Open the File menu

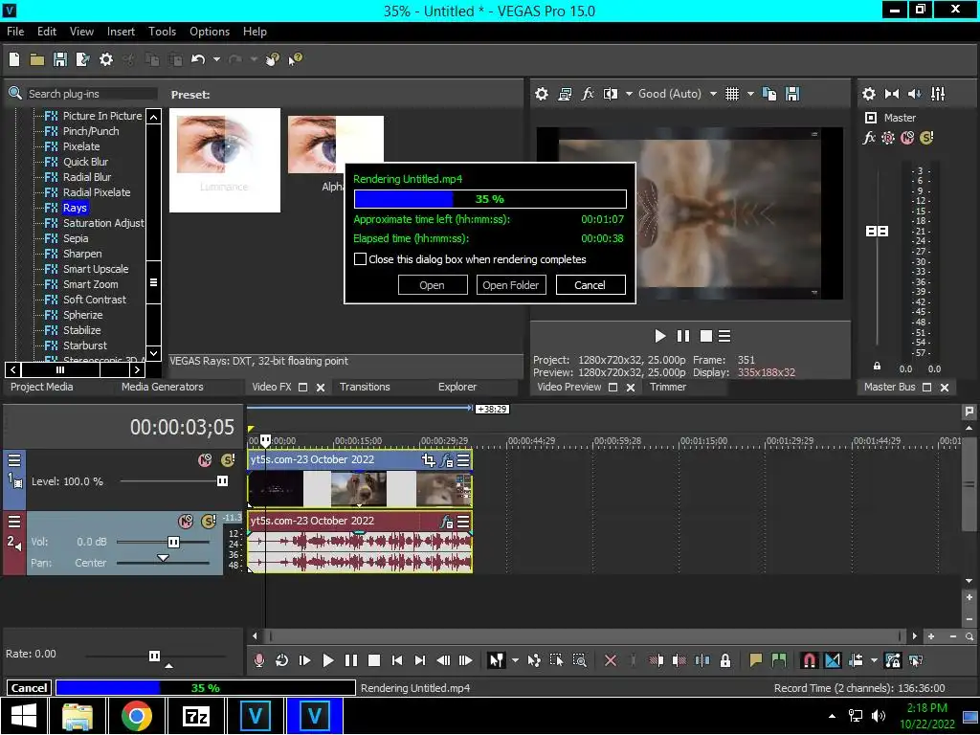[x=15, y=32]
